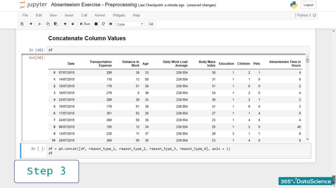Click the Daily Work Load Average header
Image resolution: width=336 pixels, height=188 pixels.
tap(175, 64)
